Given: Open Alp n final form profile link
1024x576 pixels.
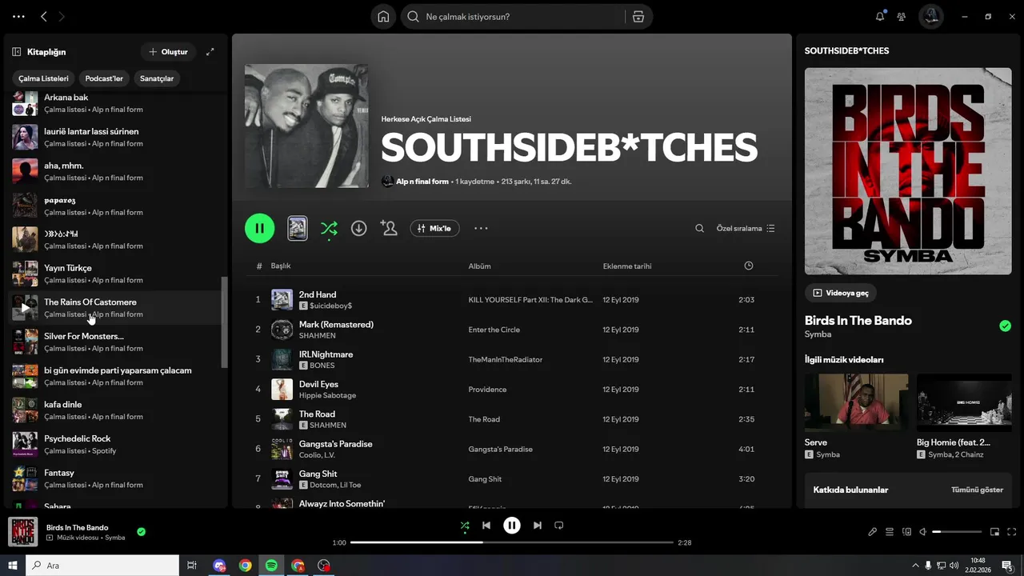Looking at the screenshot, I should (422, 182).
